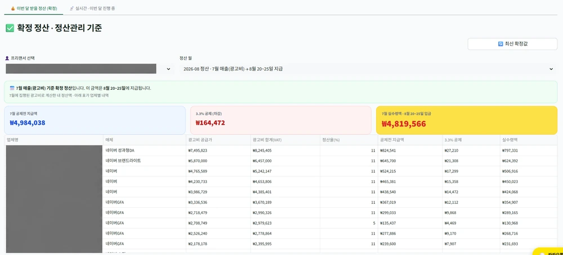Click the ₩164,472 deduction amount
This screenshot has height=255, width=563.
[x=211, y=123]
